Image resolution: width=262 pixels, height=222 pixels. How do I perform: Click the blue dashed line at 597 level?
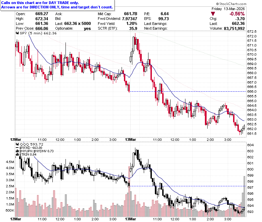pos(188,186)
